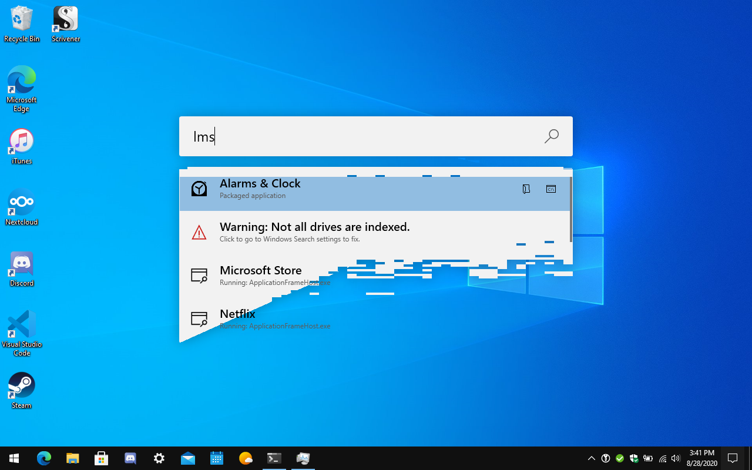Open Weather app from taskbar

(x=245, y=458)
